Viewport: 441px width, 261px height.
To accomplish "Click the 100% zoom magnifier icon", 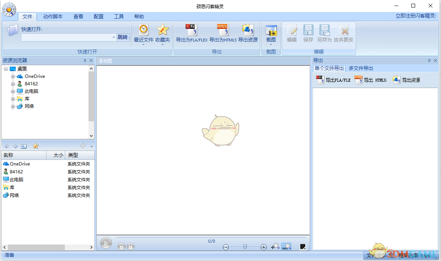I will pyautogui.click(x=286, y=246).
